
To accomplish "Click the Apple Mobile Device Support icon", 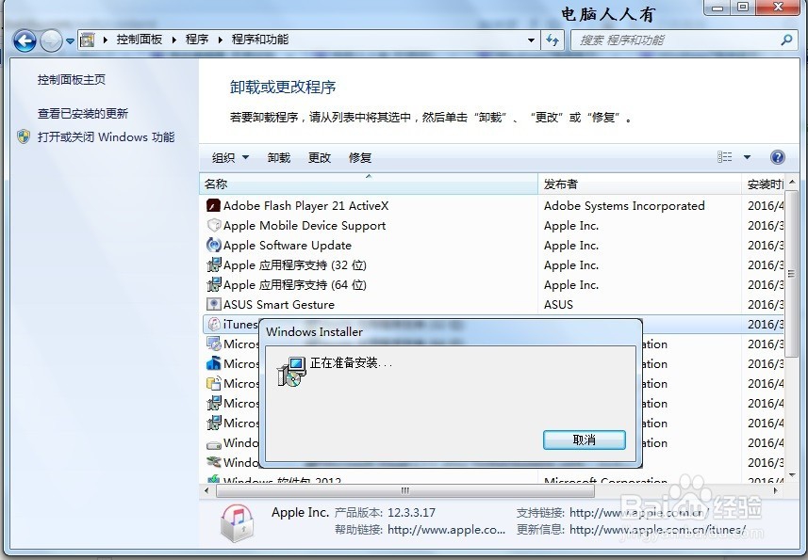I will point(213,225).
